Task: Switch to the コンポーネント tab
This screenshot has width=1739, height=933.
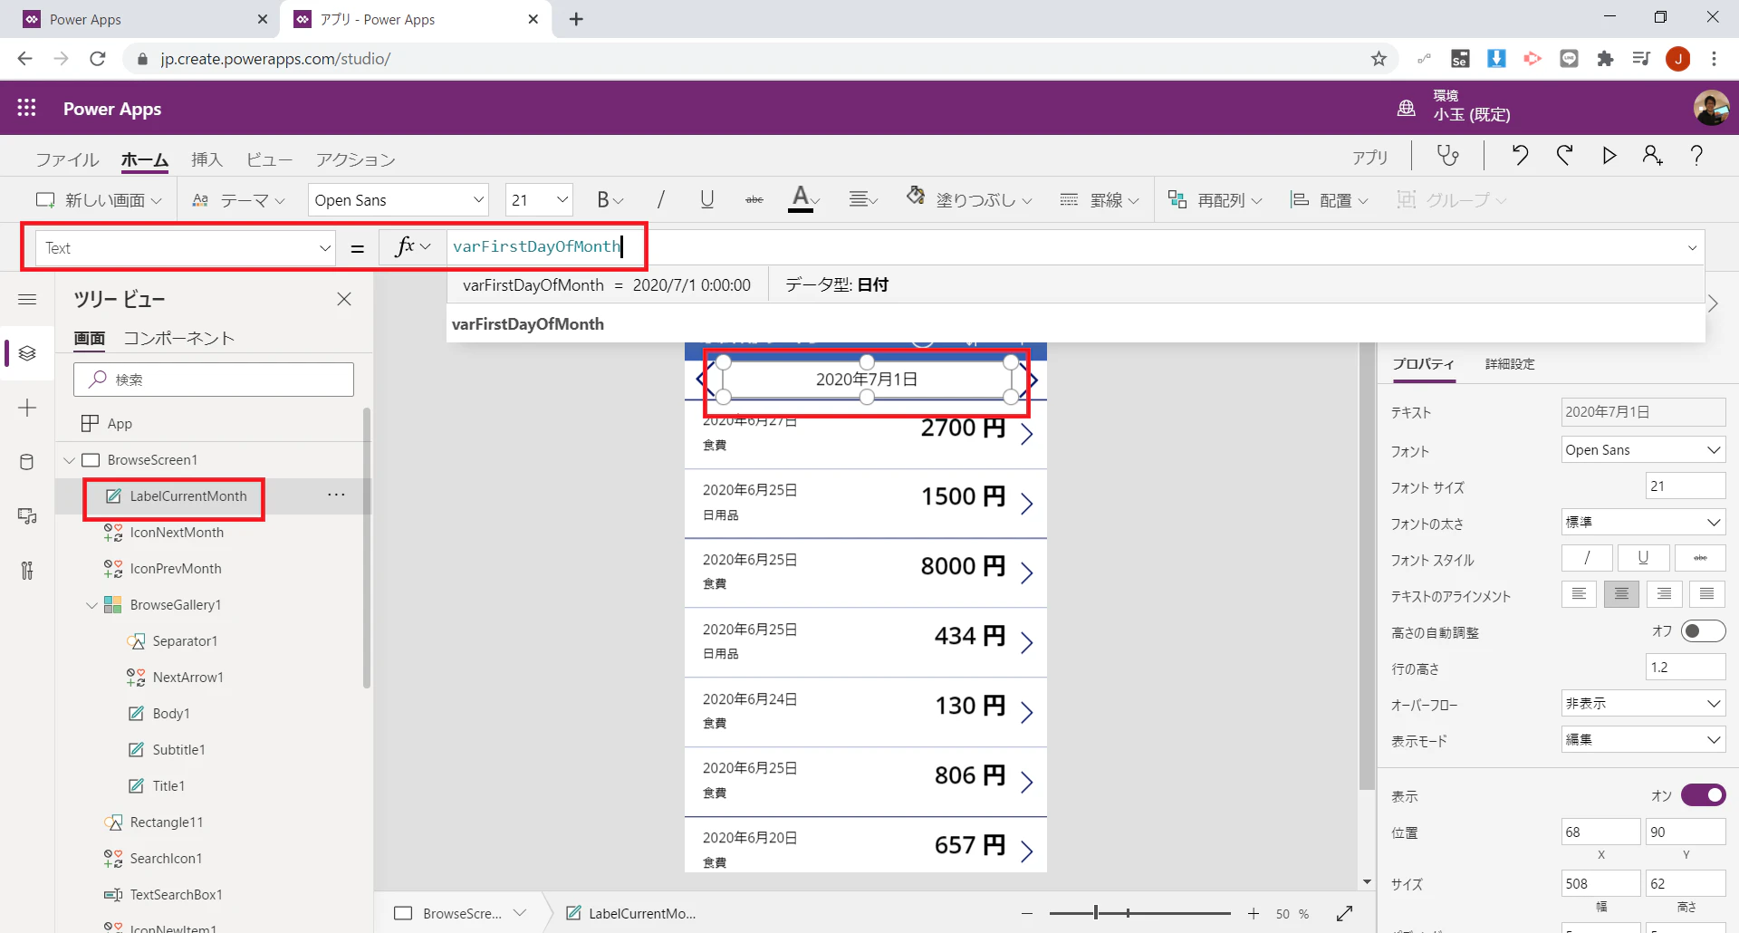Action: pos(179,338)
